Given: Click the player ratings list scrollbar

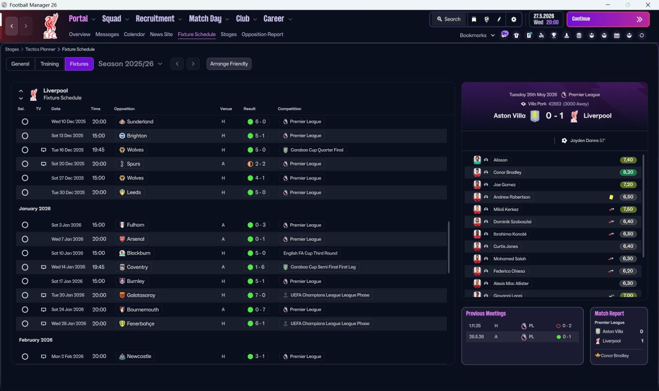Looking at the screenshot, I should [644, 206].
